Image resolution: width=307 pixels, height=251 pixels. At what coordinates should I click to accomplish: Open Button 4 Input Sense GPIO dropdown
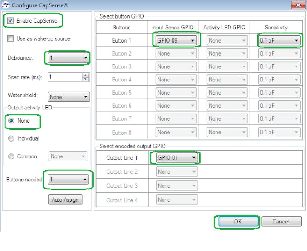coord(176,79)
